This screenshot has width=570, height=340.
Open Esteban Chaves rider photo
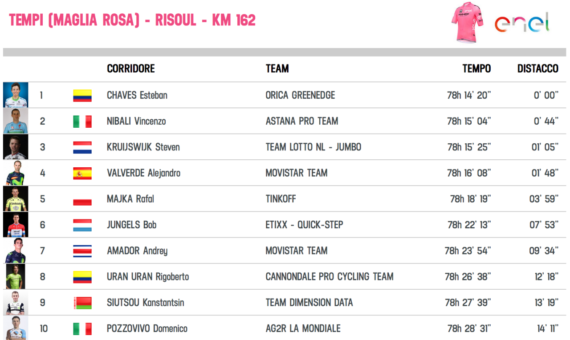point(16,95)
